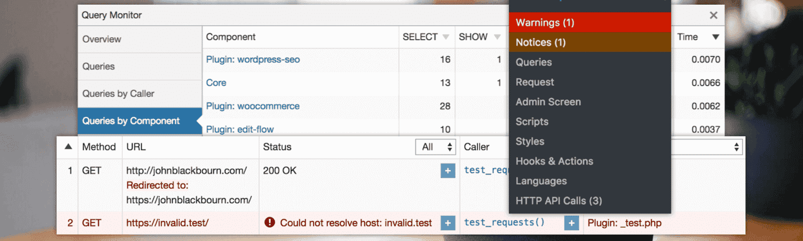The height and width of the screenshot is (241, 803).
Task: Close the Query Monitor panel
Action: [714, 15]
